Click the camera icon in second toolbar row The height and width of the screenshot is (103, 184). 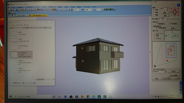coord(9,13)
